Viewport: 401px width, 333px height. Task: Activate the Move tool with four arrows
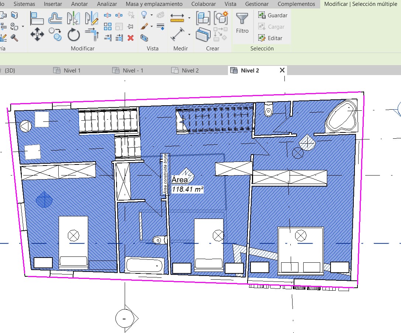(37, 35)
